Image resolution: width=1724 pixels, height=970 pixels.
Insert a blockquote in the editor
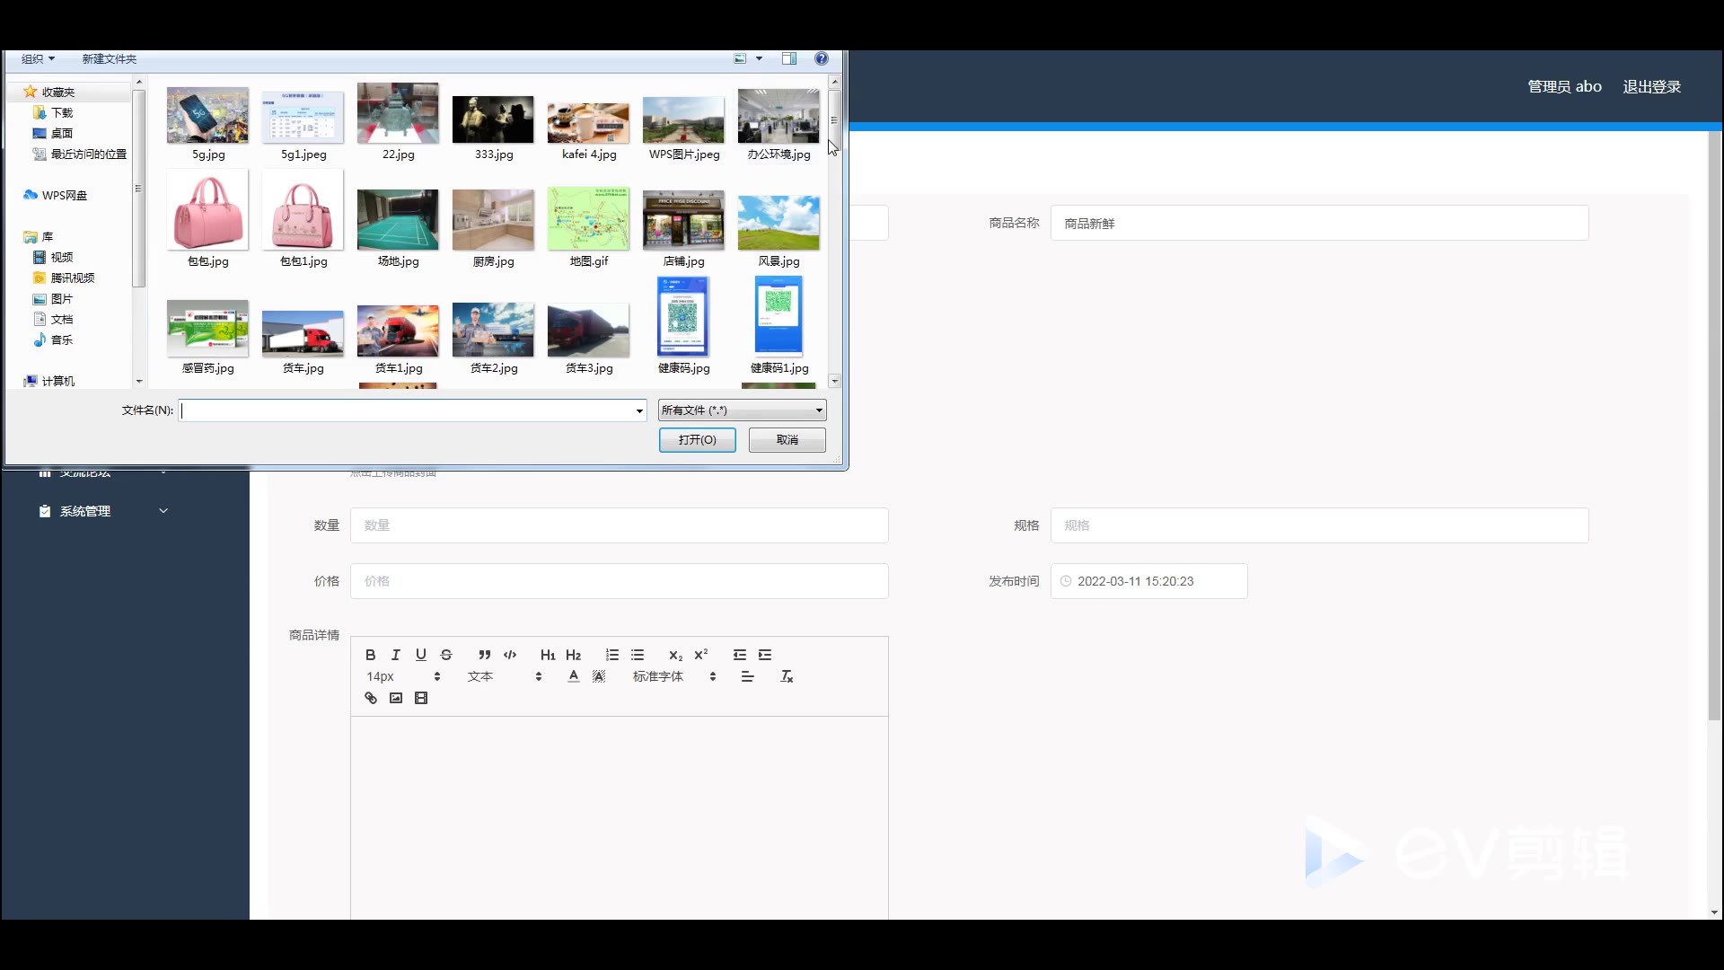point(485,655)
